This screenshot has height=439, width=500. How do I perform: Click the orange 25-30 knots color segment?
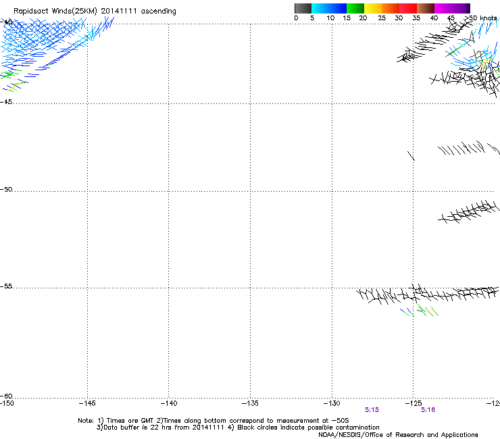click(x=391, y=8)
